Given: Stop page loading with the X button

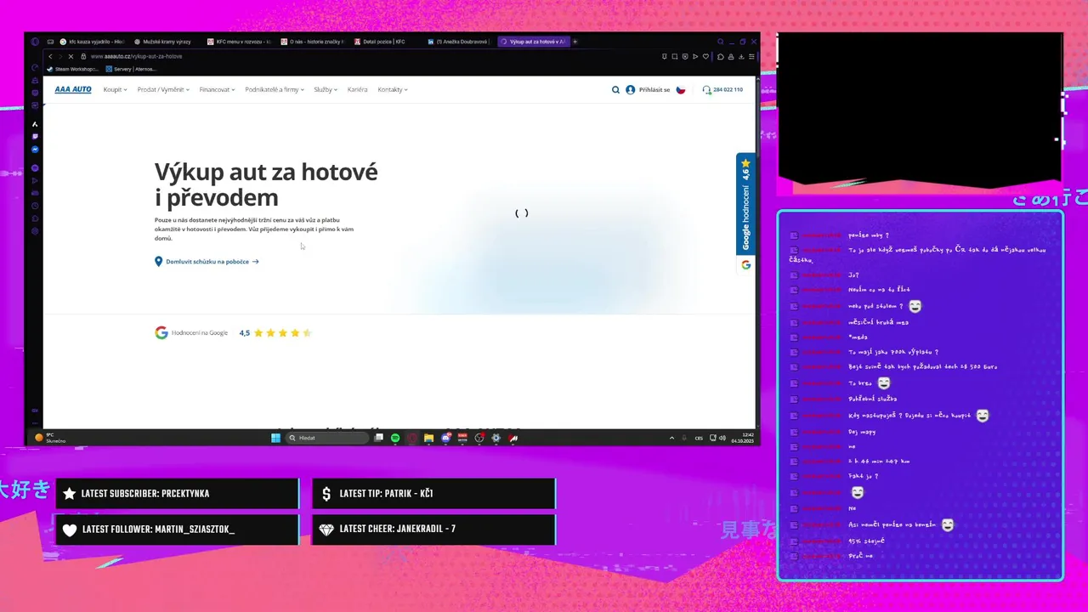Looking at the screenshot, I should point(71,56).
